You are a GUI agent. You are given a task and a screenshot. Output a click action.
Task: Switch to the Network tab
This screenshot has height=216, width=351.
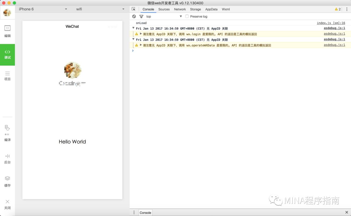[x=180, y=9]
